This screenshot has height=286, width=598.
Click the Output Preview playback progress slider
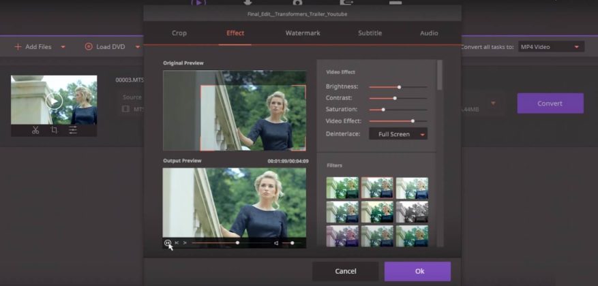(231, 243)
